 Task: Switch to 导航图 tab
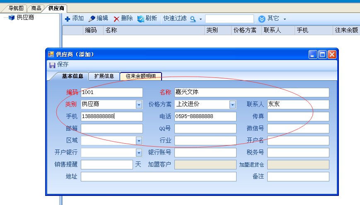click(16, 8)
